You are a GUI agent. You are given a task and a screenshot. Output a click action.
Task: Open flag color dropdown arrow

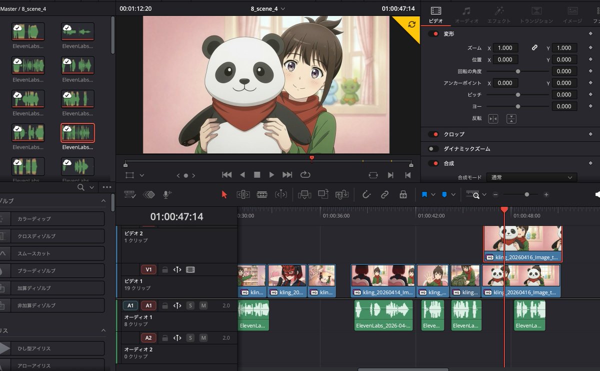[433, 195]
